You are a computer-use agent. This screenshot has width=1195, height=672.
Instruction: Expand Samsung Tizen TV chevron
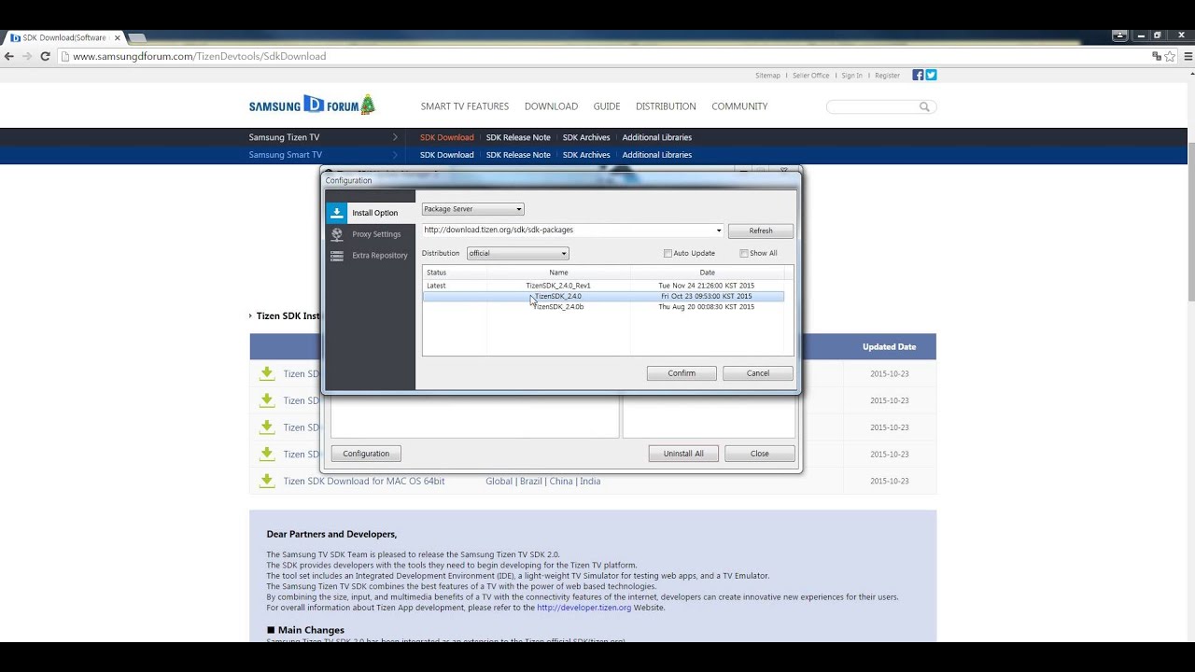(395, 137)
